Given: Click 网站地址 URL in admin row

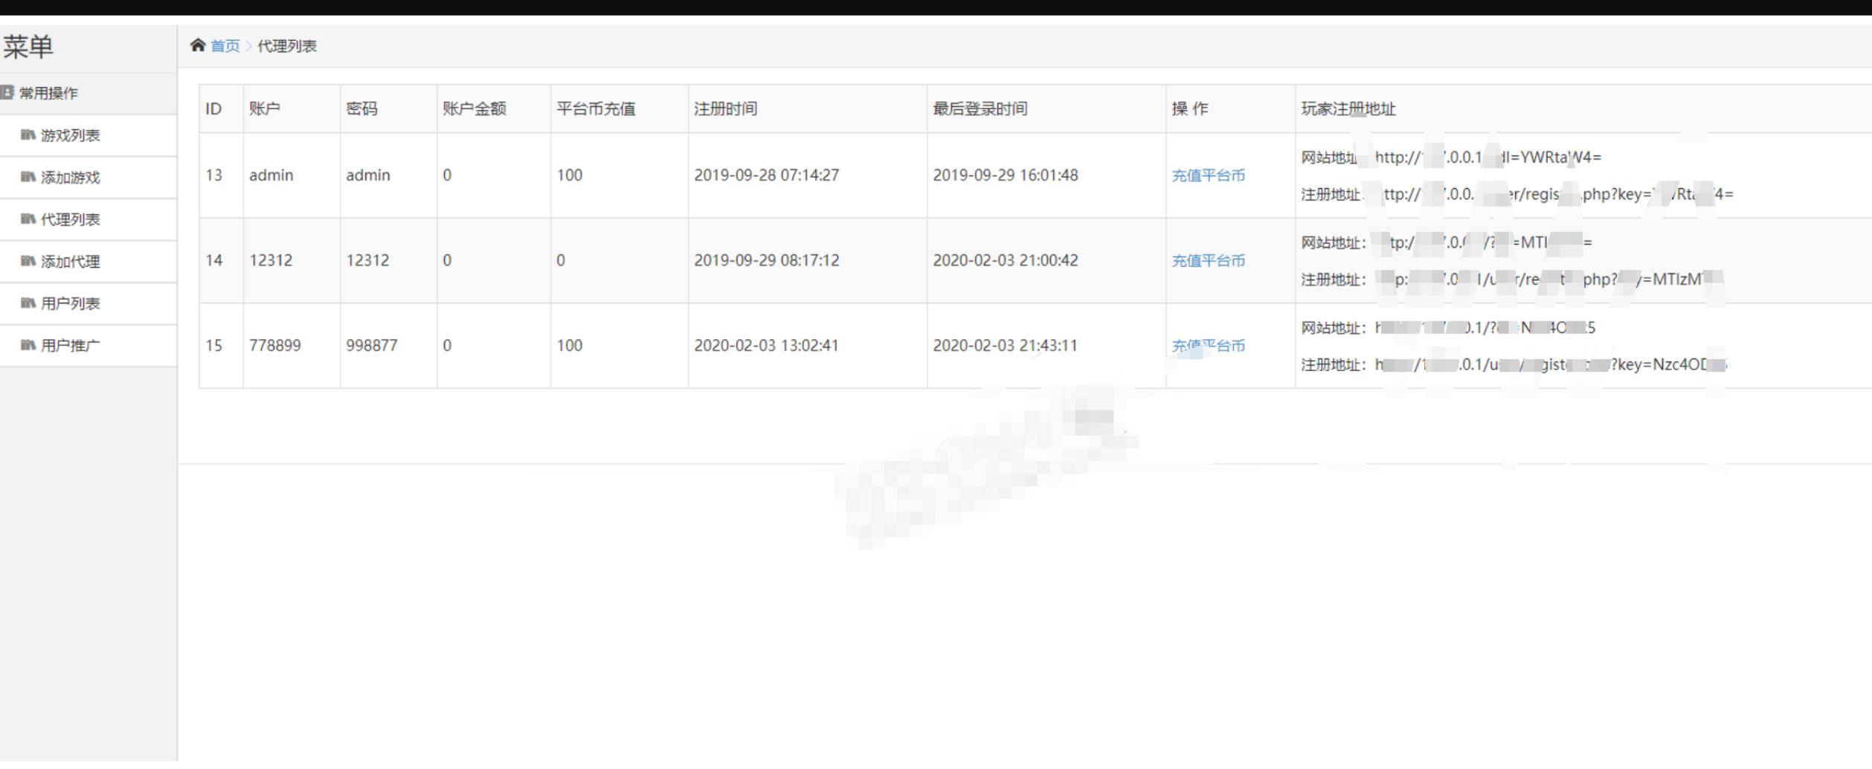Looking at the screenshot, I should (1488, 158).
